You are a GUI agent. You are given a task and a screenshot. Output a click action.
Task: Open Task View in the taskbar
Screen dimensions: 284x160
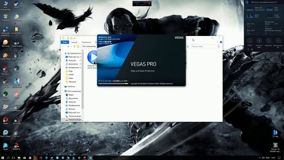point(13,158)
